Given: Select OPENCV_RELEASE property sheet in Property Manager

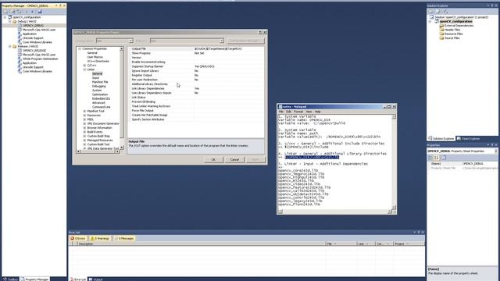Looking at the screenshot, I should click(x=34, y=50).
